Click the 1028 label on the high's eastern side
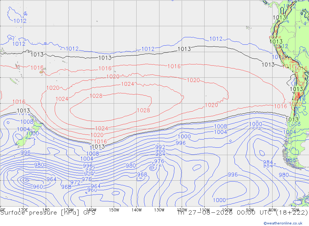 coord(143,110)
